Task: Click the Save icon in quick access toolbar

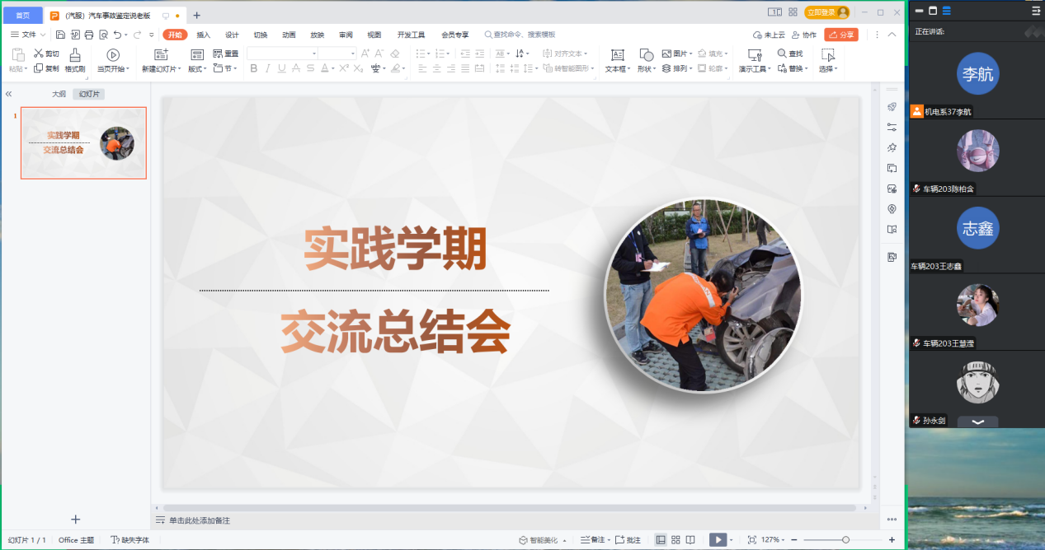Action: 60,35
